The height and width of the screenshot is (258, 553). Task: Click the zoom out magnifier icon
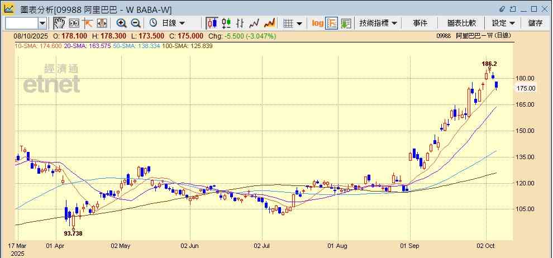click(x=135, y=23)
